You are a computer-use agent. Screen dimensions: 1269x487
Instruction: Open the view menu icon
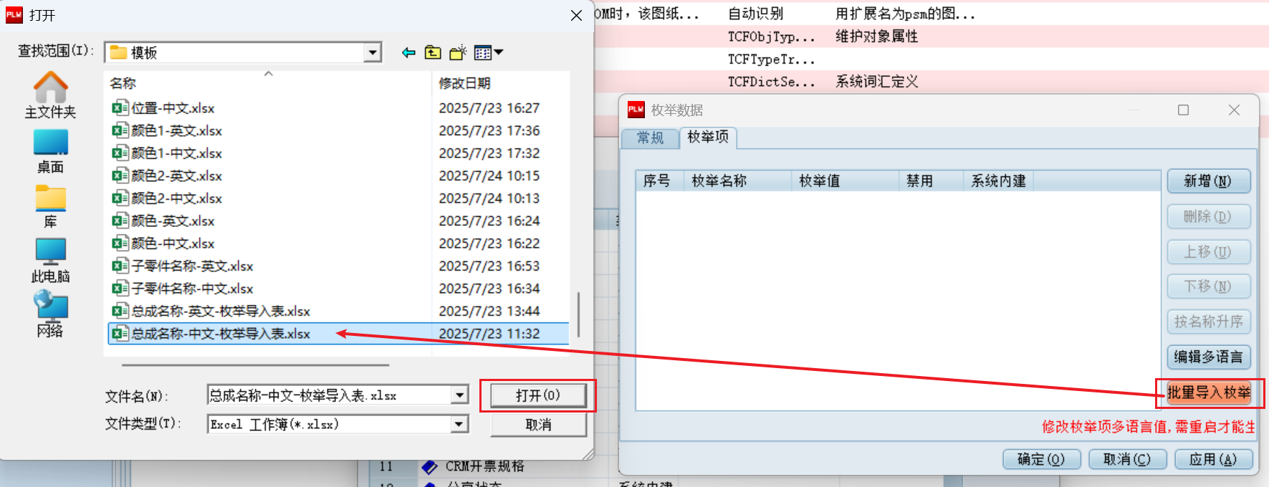[x=489, y=52]
